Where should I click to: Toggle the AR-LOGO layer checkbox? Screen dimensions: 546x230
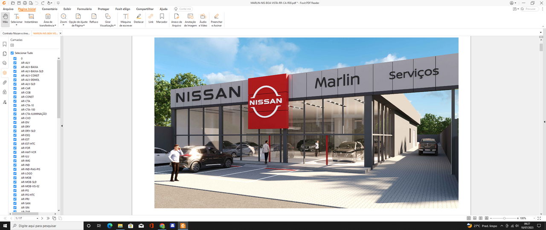click(15, 173)
